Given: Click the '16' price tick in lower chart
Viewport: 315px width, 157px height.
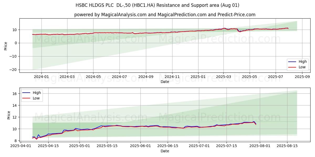Looking at the screenshot, I should click(15, 94).
